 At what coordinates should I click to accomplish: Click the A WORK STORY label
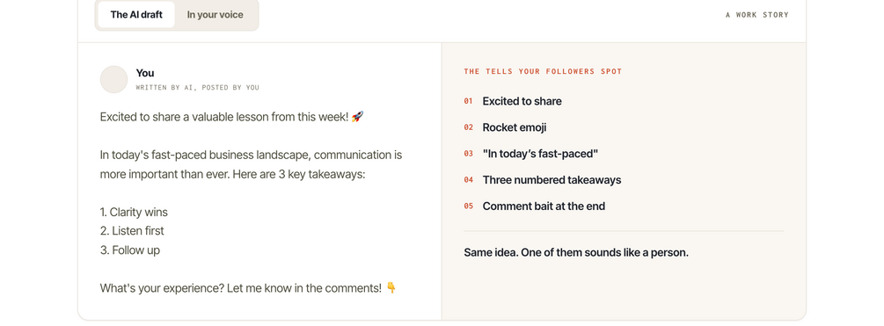pyautogui.click(x=757, y=15)
